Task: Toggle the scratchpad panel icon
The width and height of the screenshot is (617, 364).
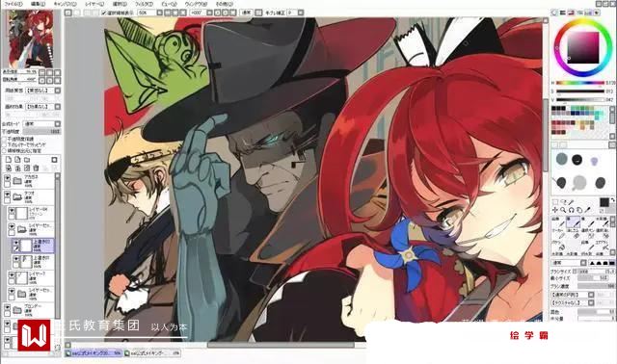Action: click(597, 13)
